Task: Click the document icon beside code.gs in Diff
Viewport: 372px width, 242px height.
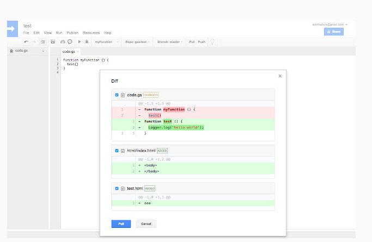Action: 123,95
